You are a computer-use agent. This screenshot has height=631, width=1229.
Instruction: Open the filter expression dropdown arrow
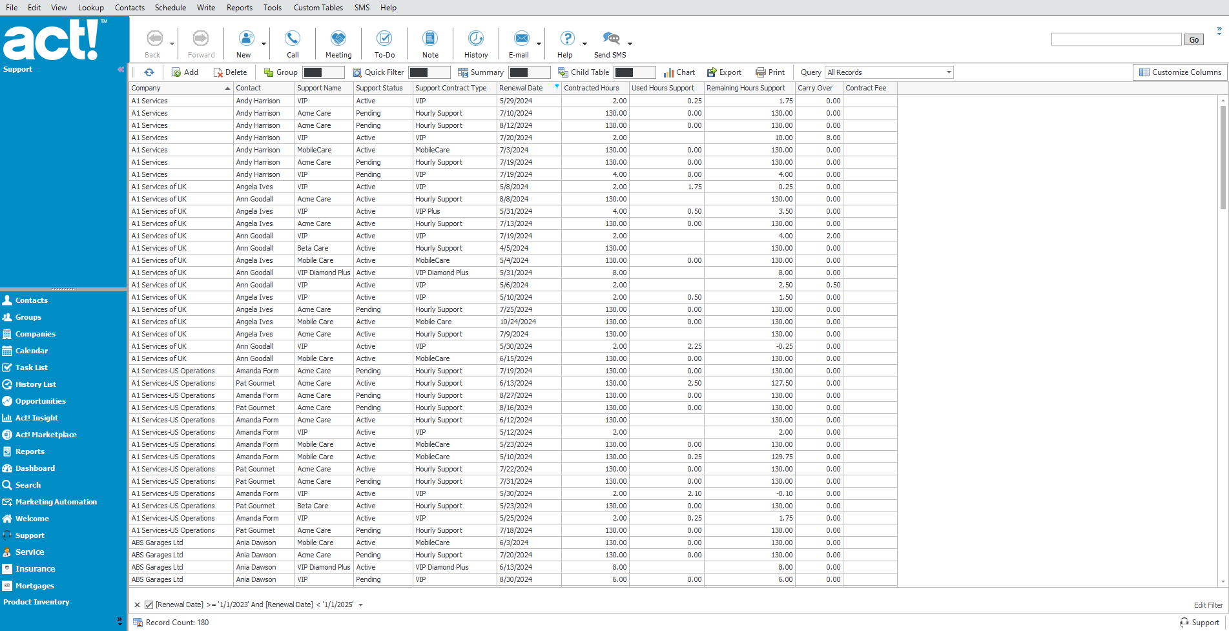(x=361, y=605)
